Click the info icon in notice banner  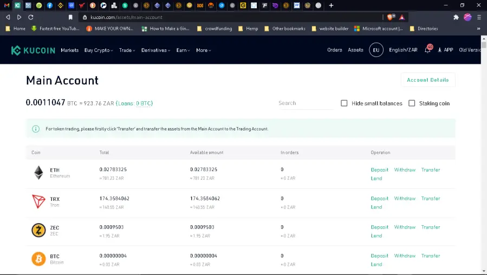click(x=36, y=129)
